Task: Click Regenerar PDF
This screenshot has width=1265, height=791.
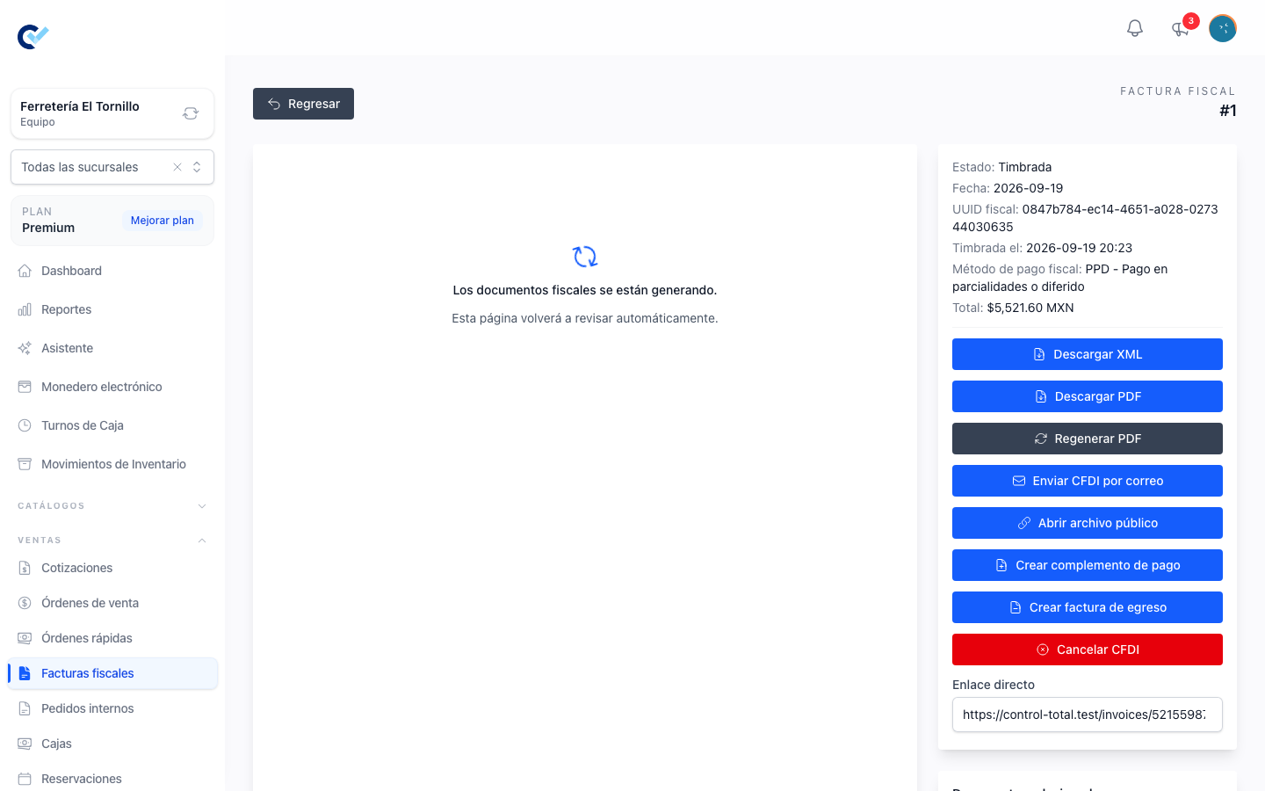Action: [x=1088, y=439]
